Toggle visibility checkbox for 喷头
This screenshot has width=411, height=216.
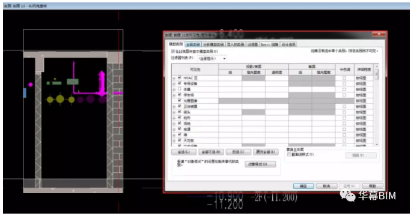tap(180, 112)
